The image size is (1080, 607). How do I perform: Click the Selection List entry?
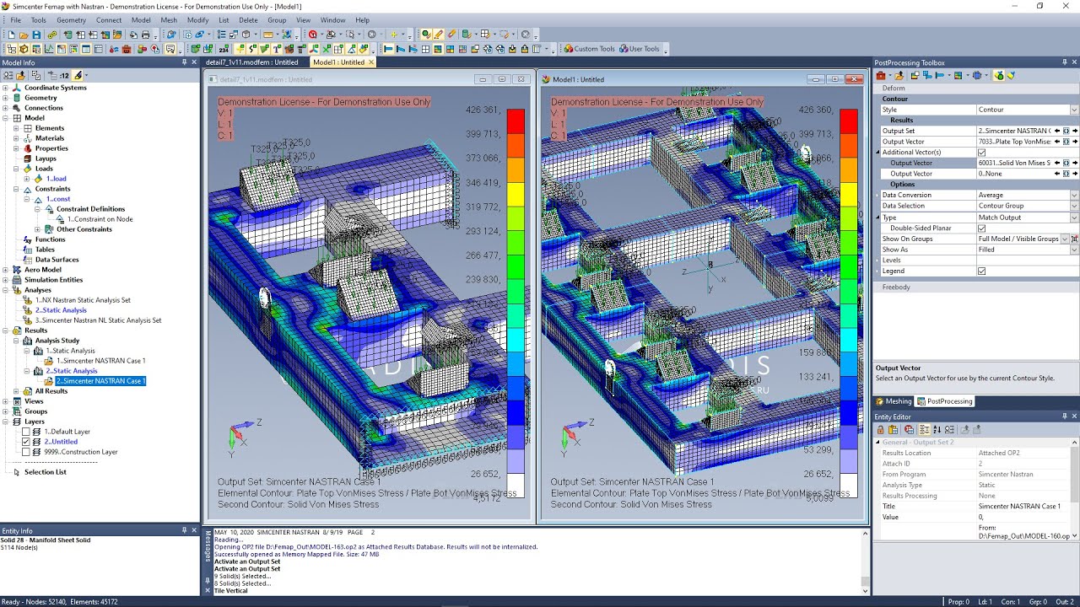click(x=46, y=472)
